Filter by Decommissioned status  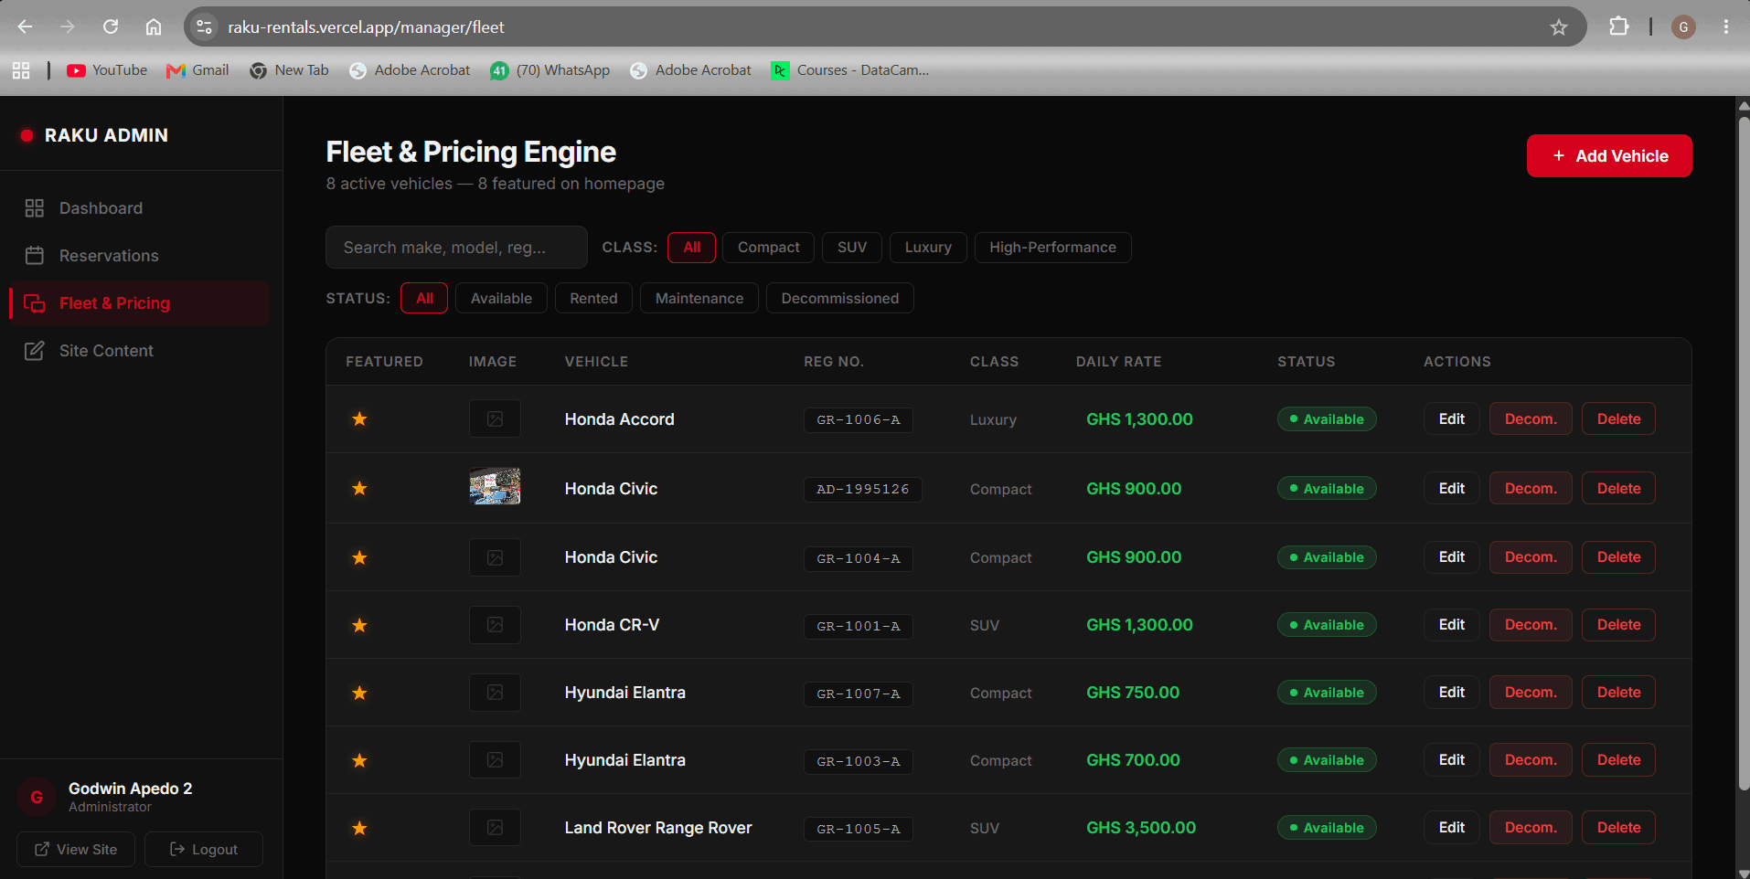840,299
